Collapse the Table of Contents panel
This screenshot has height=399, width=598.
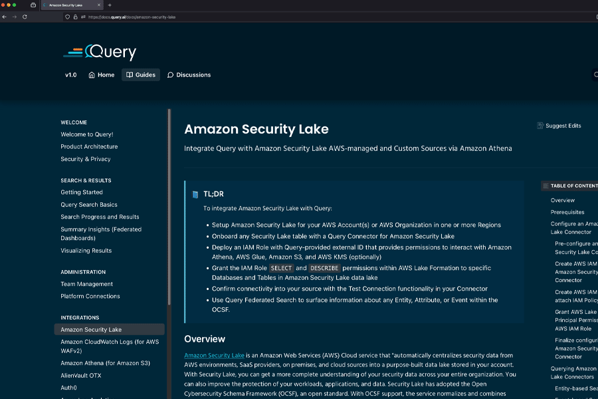[x=546, y=186]
